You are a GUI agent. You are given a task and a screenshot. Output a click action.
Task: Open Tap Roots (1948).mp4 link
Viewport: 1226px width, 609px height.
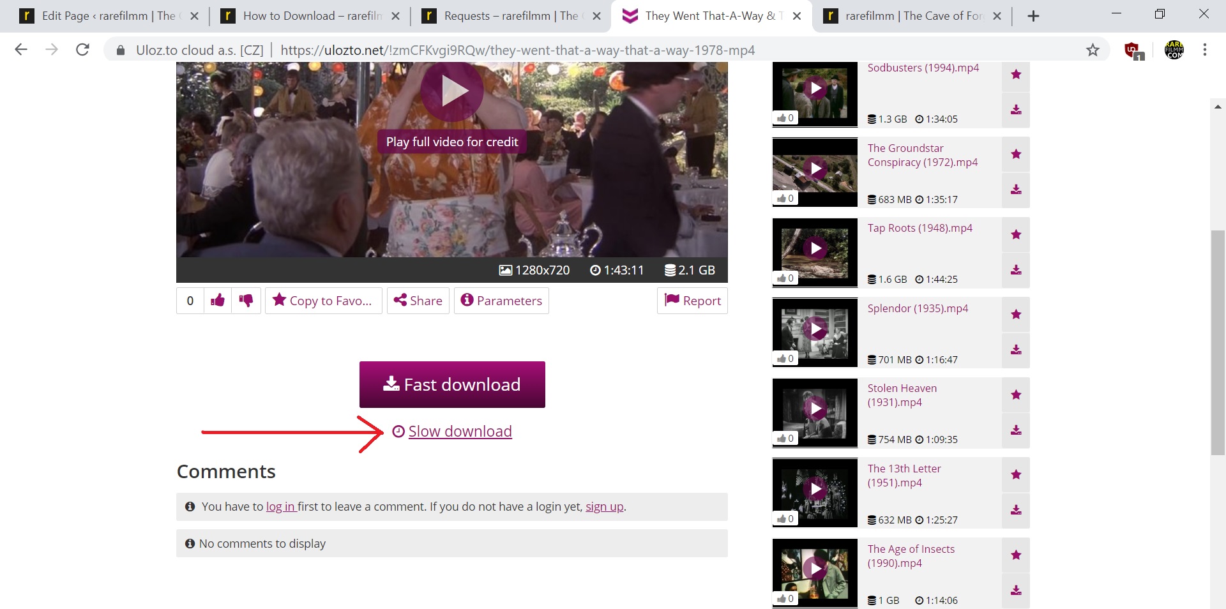[919, 228]
